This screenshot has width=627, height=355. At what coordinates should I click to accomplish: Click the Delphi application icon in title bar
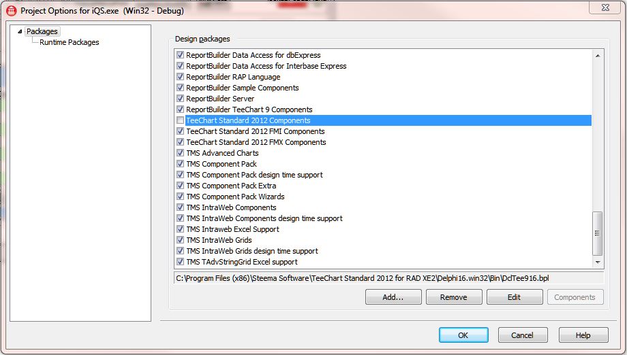[x=12, y=11]
